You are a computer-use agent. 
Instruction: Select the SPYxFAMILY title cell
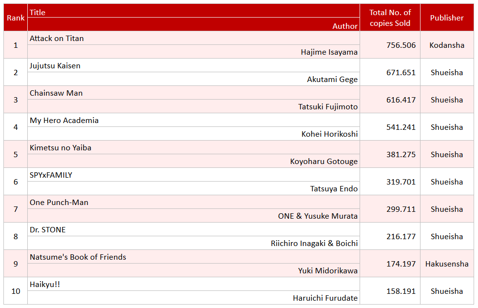[193, 175]
